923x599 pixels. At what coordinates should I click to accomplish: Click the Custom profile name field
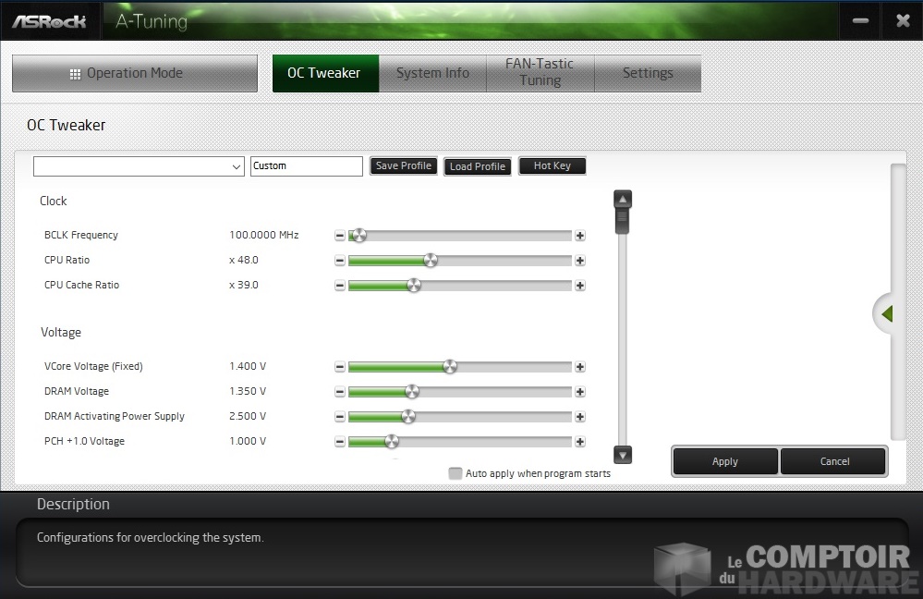click(307, 166)
